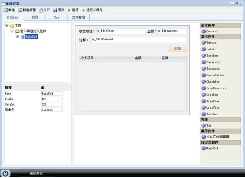The height and width of the screenshot is (178, 245).
Task: Click the Height property value 329
Action: (52, 104)
